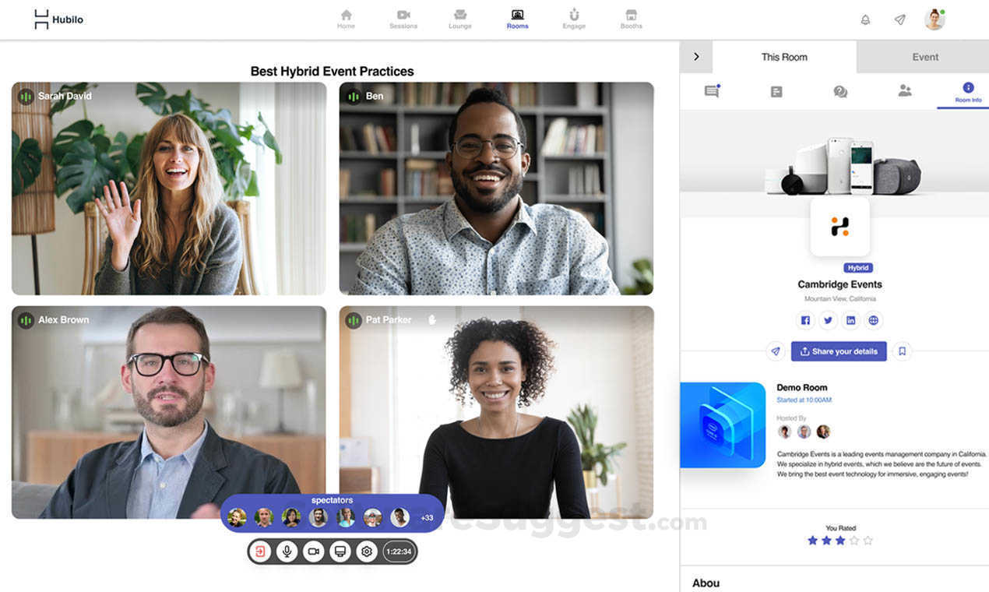Screen dimensions: 989x592
Task: Open the notifications bell
Action: pyautogui.click(x=865, y=19)
